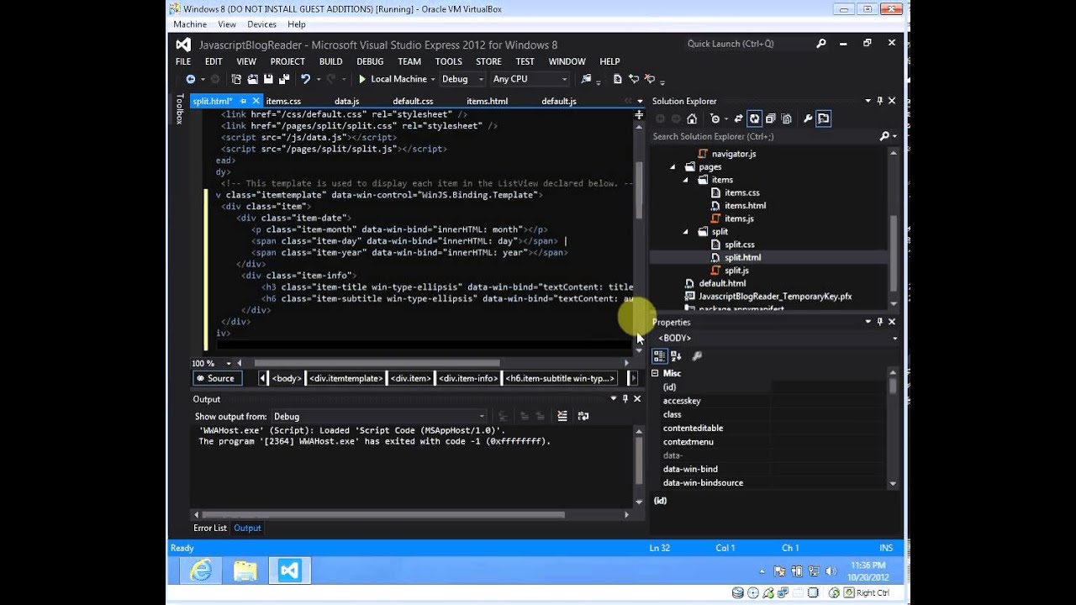Open Properties via wrench icon in Solution Explorer
Viewport: 1076px width, 605px height.
[808, 118]
